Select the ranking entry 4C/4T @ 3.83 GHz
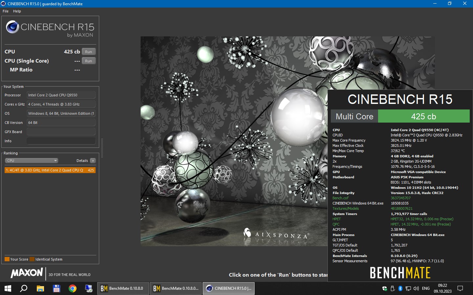 click(50, 170)
